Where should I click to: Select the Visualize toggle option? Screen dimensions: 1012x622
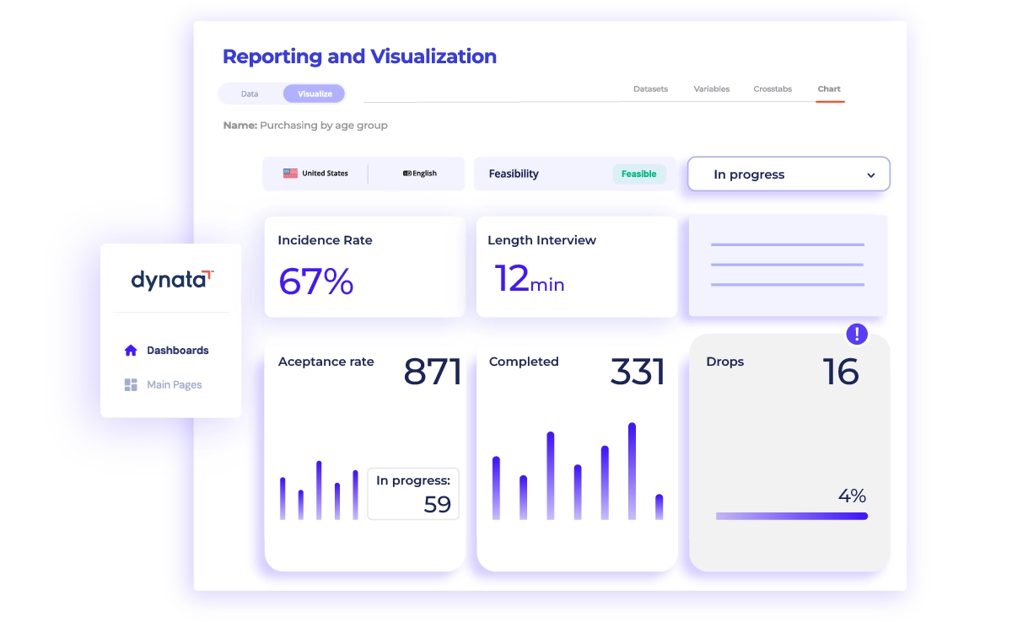315,94
